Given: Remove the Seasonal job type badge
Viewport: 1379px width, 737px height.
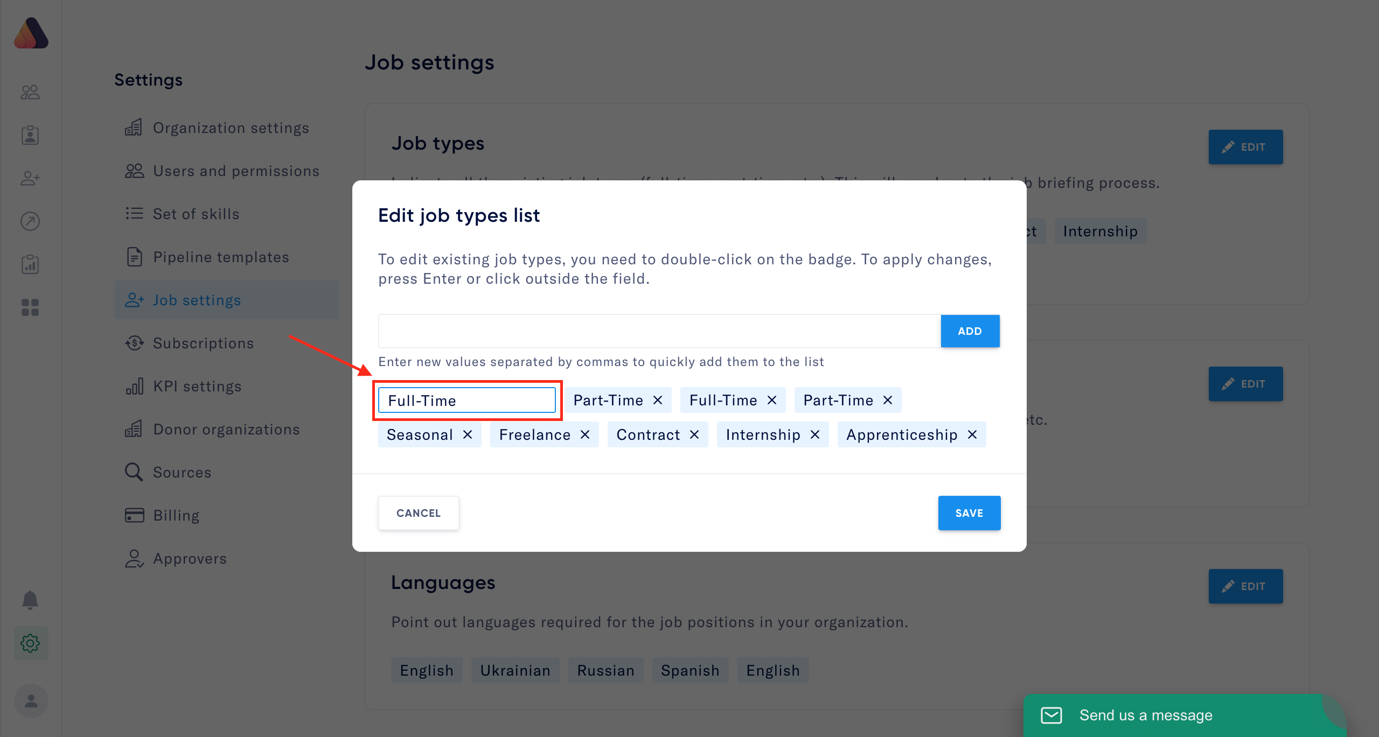Looking at the screenshot, I should click(468, 434).
